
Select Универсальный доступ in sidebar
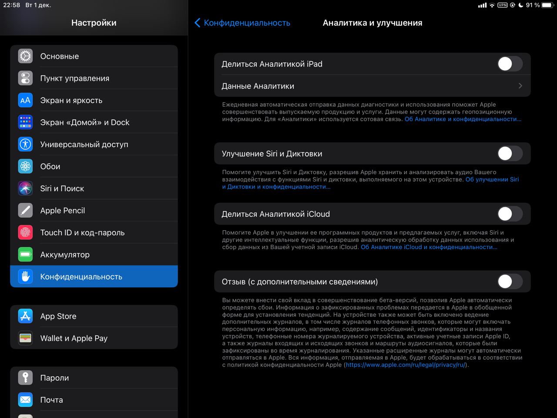tap(94, 144)
